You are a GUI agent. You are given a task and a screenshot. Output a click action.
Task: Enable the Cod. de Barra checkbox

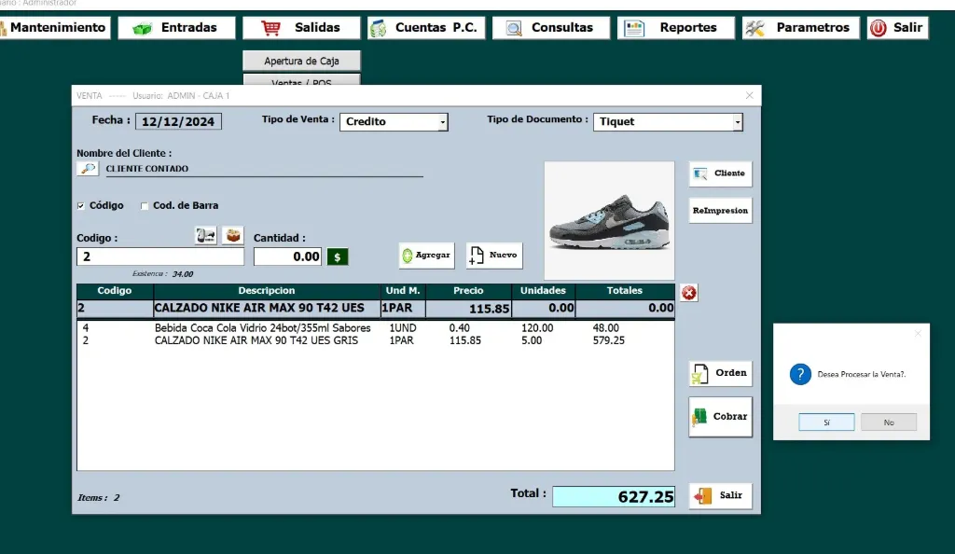(x=145, y=206)
